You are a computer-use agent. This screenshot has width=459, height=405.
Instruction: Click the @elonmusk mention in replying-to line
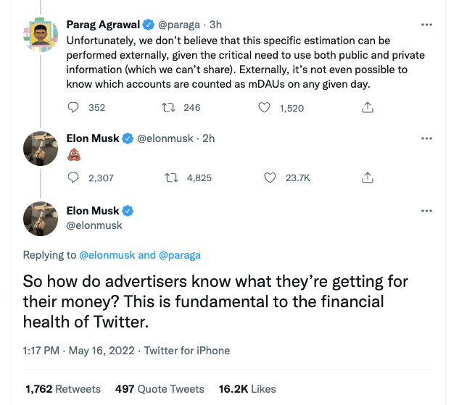[x=106, y=255]
